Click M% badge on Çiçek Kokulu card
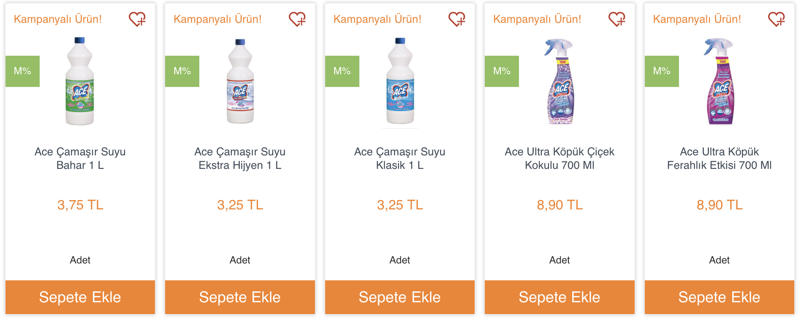 pos(502,71)
